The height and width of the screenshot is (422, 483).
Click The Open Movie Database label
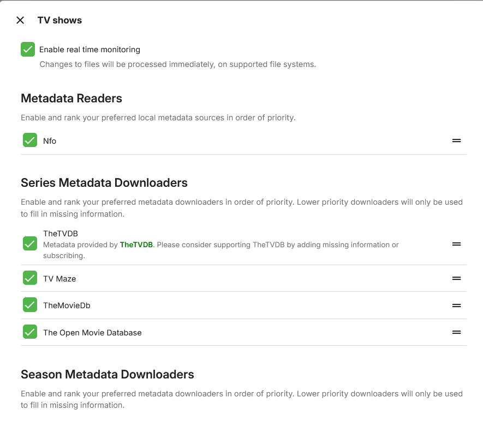(92, 333)
